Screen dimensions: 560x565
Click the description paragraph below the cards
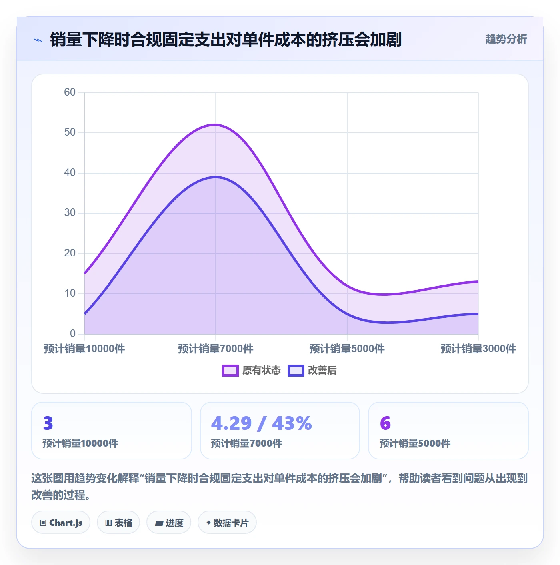(280, 487)
